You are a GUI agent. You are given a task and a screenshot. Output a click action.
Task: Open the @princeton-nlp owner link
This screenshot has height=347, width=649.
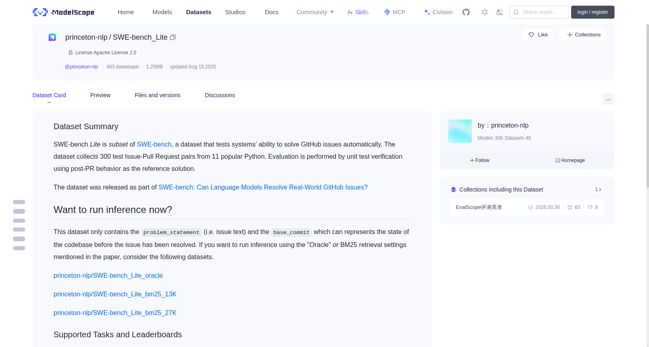click(82, 67)
